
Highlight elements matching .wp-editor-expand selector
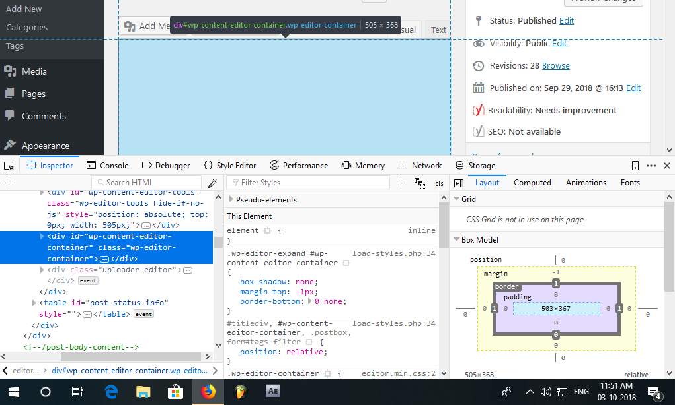[x=346, y=263]
